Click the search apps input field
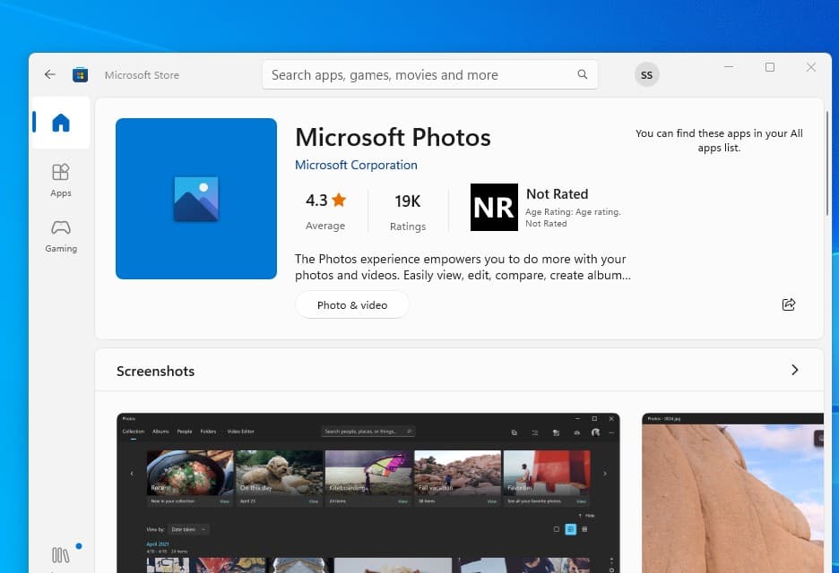This screenshot has height=573, width=839. (x=421, y=74)
